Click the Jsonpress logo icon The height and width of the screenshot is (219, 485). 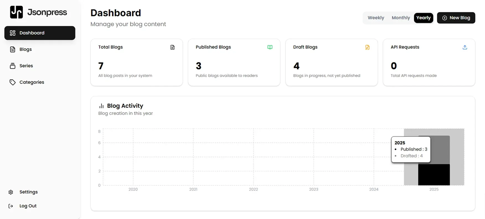pos(16,12)
